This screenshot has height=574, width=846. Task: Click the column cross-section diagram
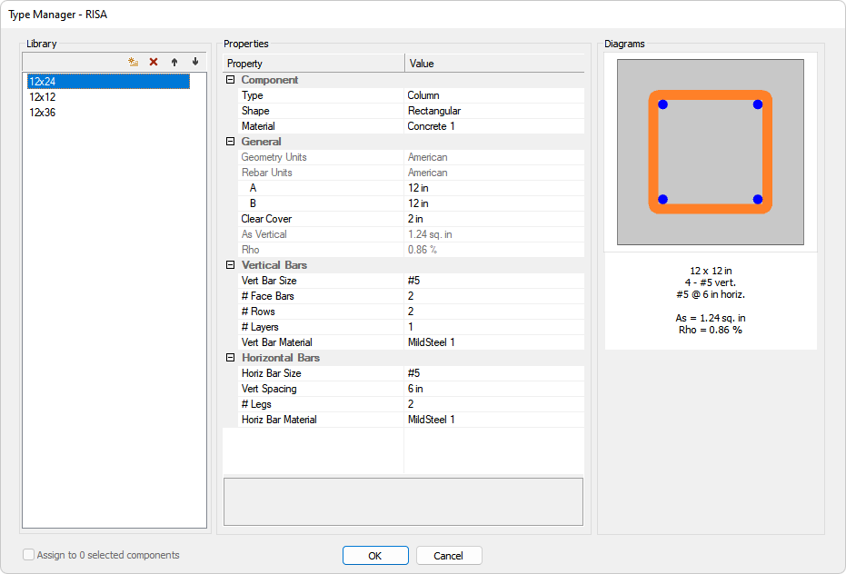pyautogui.click(x=710, y=152)
